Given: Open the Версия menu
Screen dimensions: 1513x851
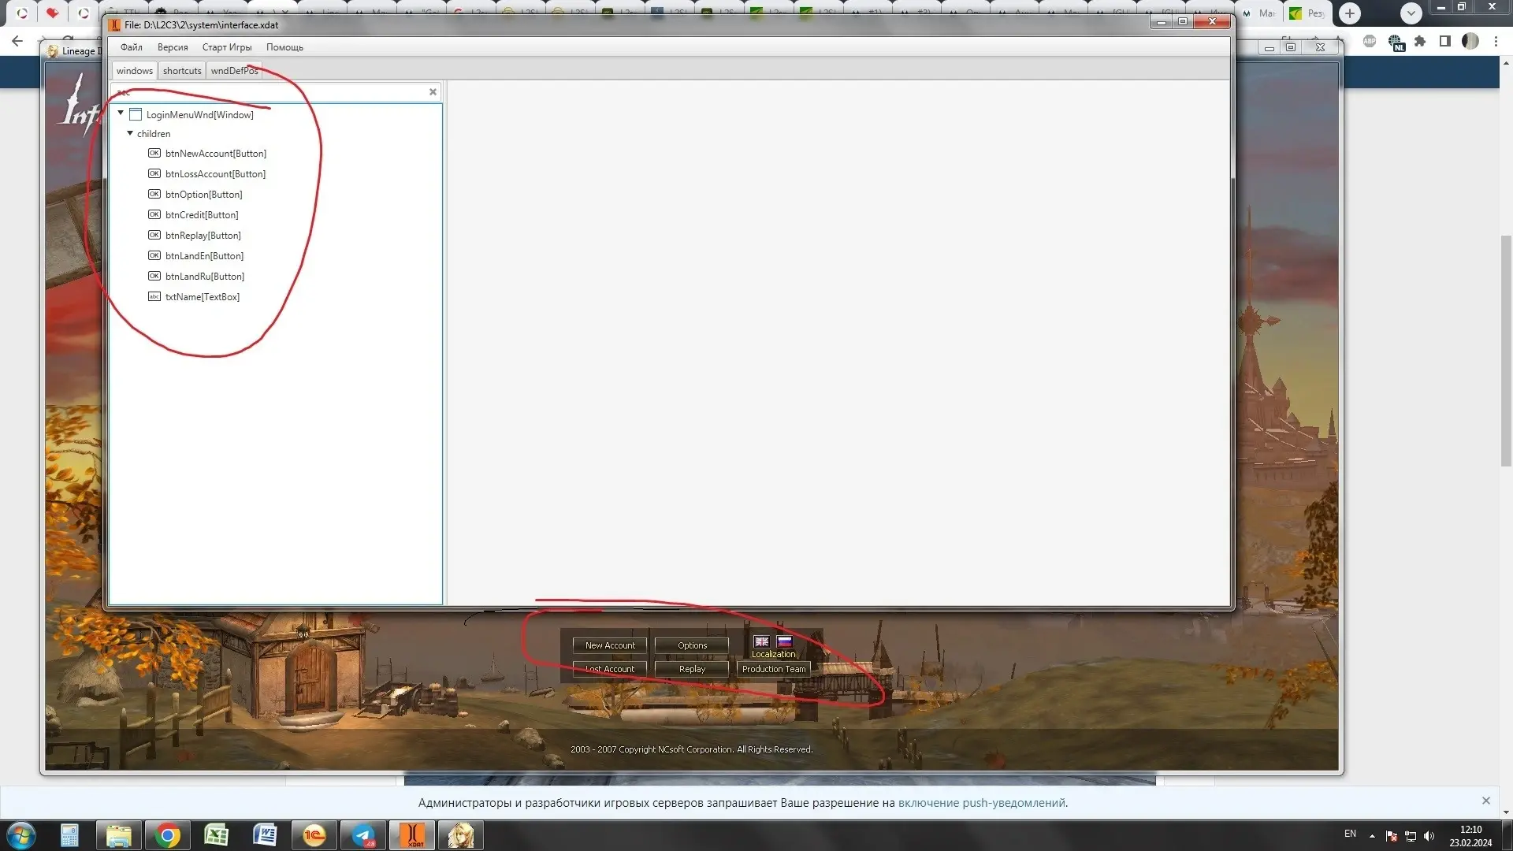Looking at the screenshot, I should [173, 46].
